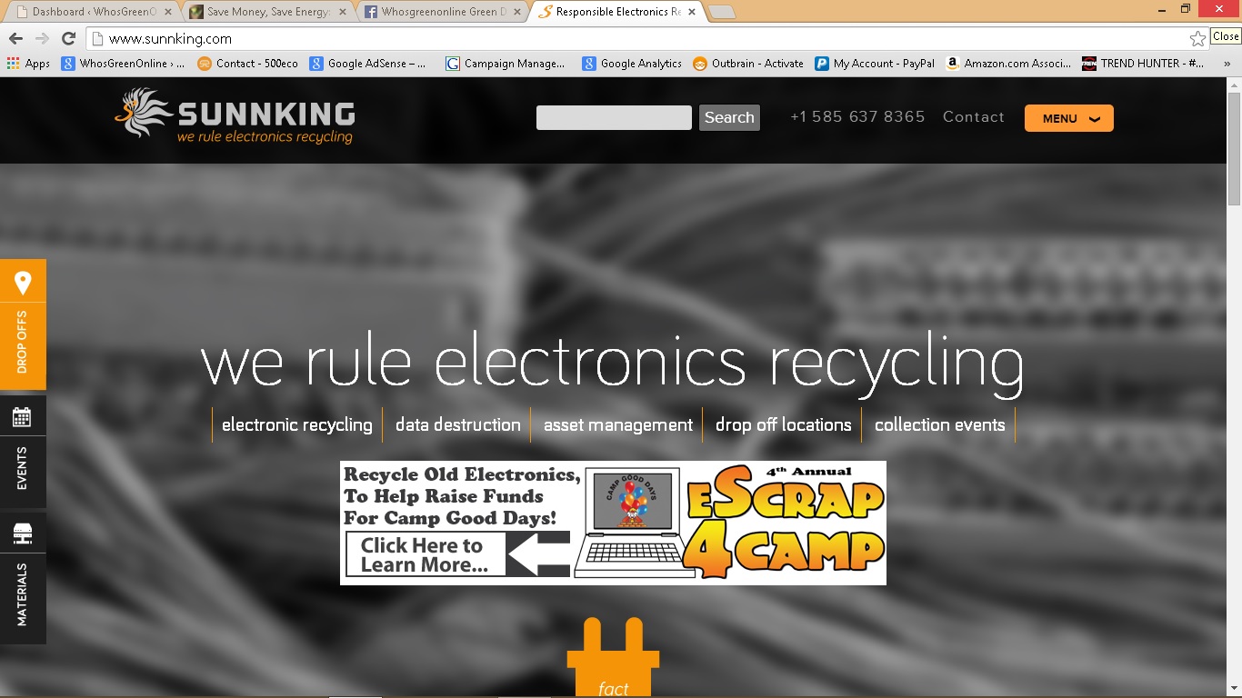This screenshot has height=698, width=1242.
Task: Select the data destruction link
Action: [x=457, y=425]
